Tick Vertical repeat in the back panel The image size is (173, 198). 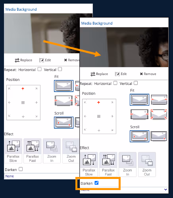tap(60, 69)
